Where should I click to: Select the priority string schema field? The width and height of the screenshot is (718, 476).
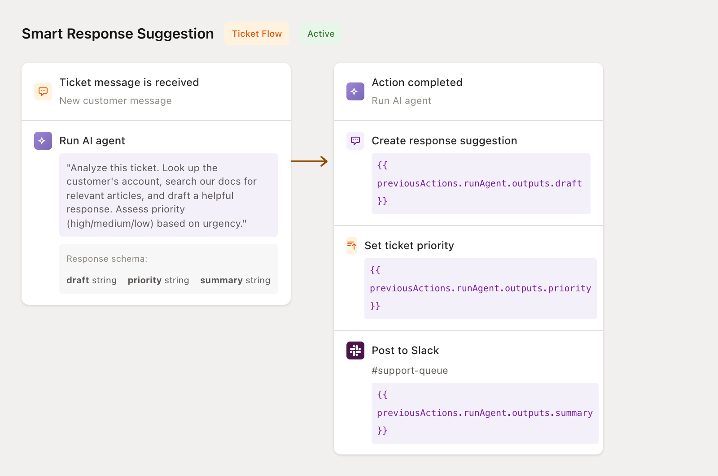click(158, 280)
